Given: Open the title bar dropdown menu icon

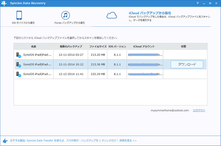Looking at the screenshot, I should pos(198,3).
